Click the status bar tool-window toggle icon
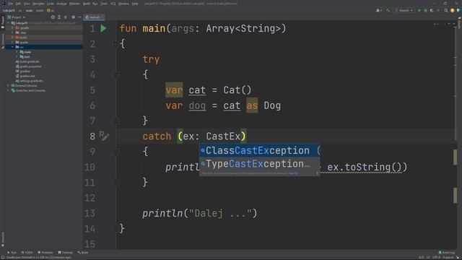Viewport: 462px width, 260px height. tap(3, 257)
